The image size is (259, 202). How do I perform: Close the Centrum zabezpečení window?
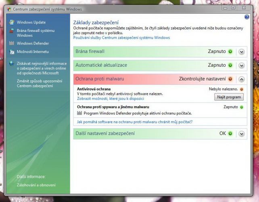pos(244,8)
